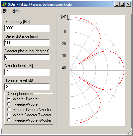Click the Driver distance [mm] label
The width and height of the screenshot is (133, 136).
click(21, 36)
